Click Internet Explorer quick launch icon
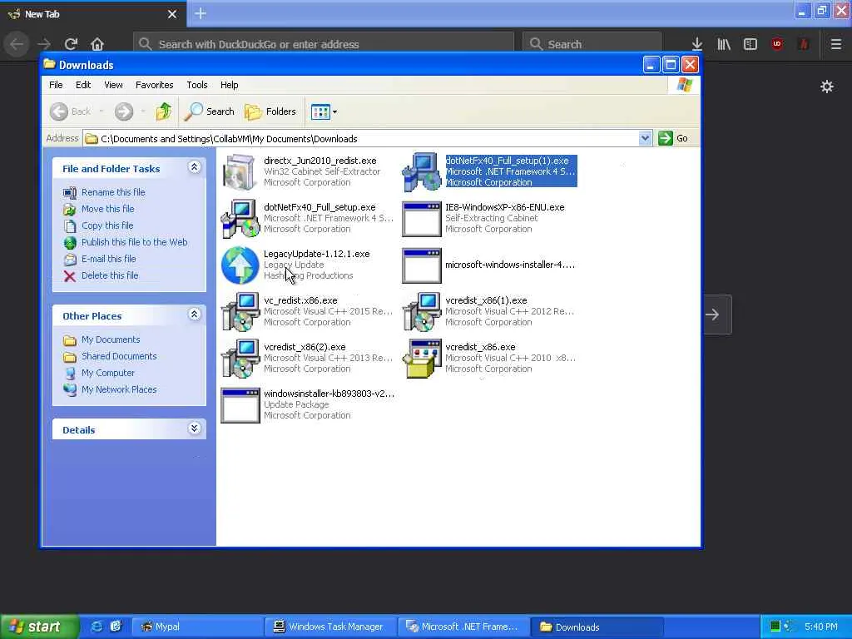Screen dimensions: 852x639 point(97,627)
